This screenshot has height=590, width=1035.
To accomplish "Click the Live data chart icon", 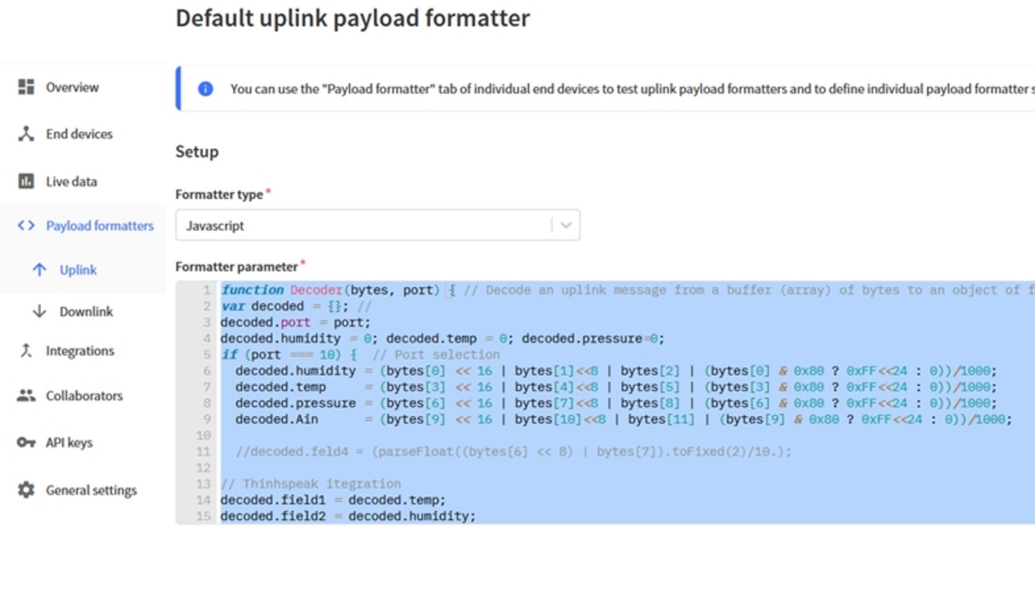I will point(26,181).
